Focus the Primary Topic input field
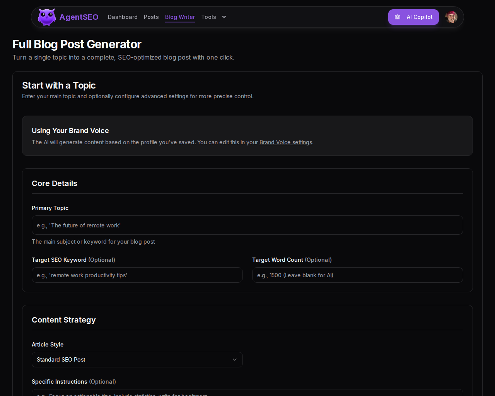Viewport: 495px width, 396px height. click(247, 225)
